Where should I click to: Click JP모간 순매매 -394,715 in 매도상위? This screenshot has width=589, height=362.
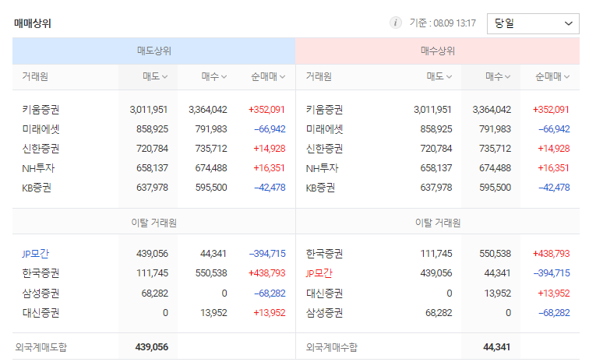(x=267, y=254)
